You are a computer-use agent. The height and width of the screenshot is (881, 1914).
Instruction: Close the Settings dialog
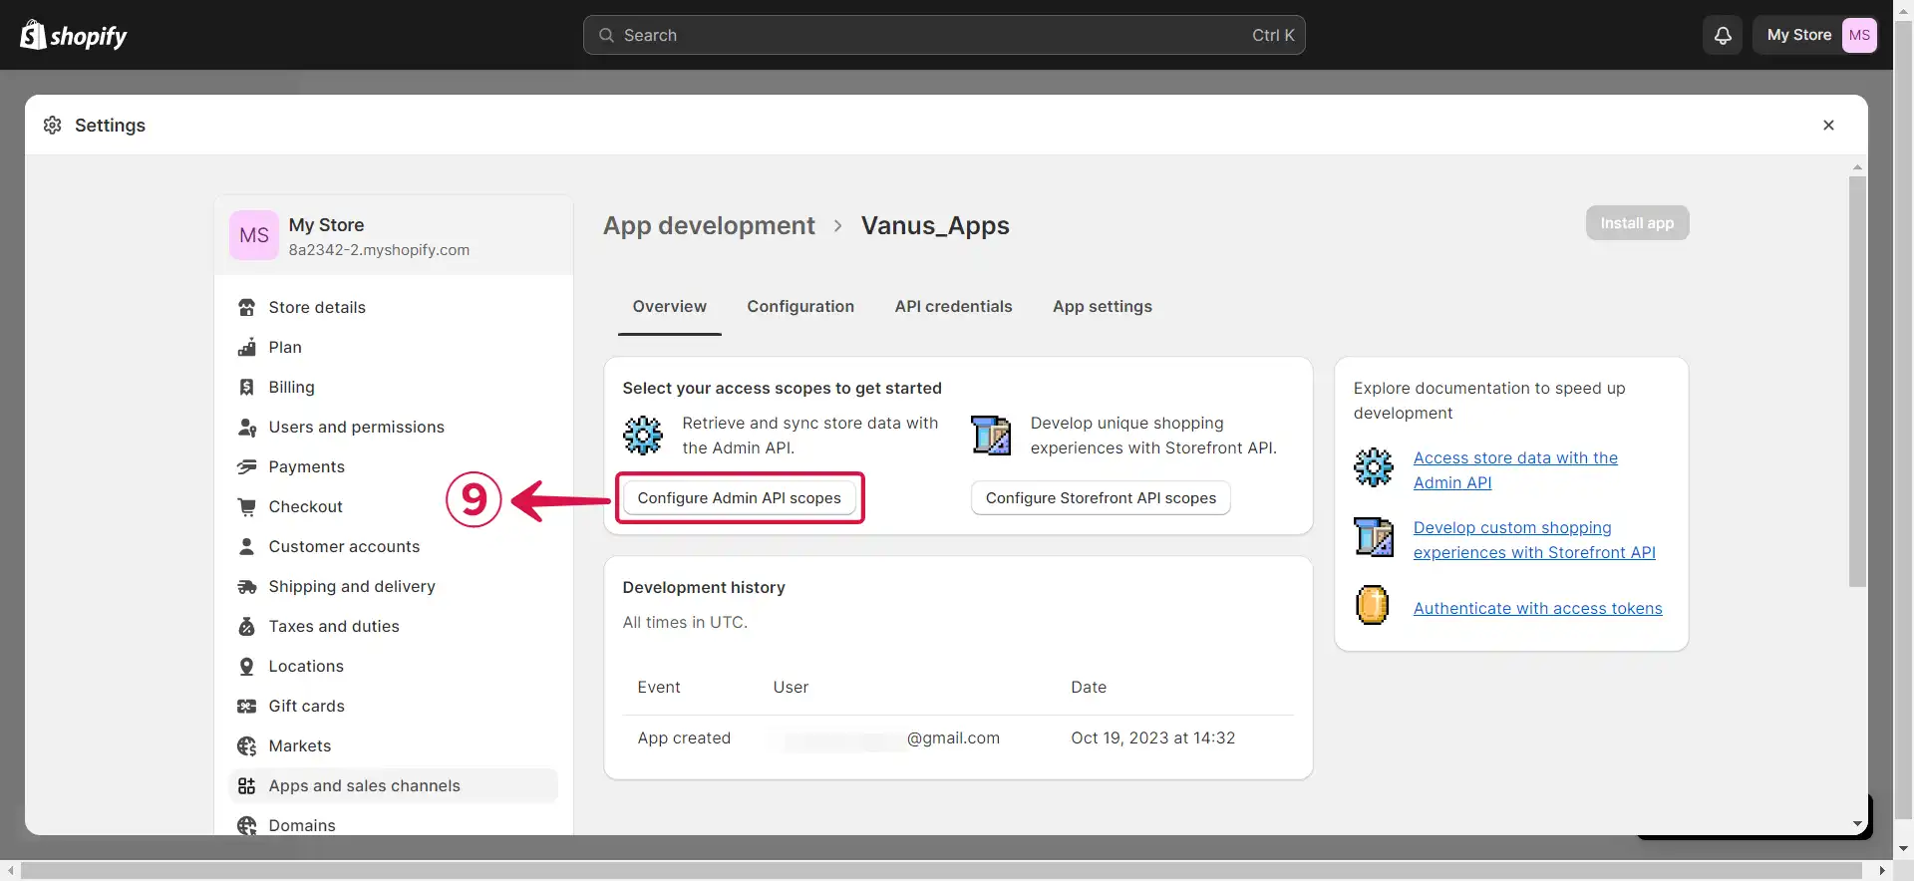1828,125
